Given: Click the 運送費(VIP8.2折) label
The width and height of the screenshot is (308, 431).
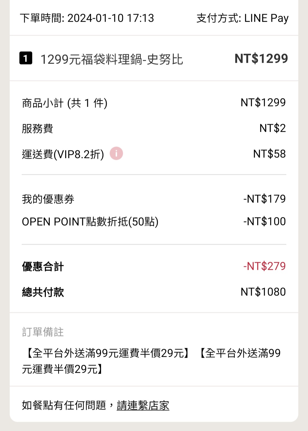Looking at the screenshot, I should (x=63, y=154).
